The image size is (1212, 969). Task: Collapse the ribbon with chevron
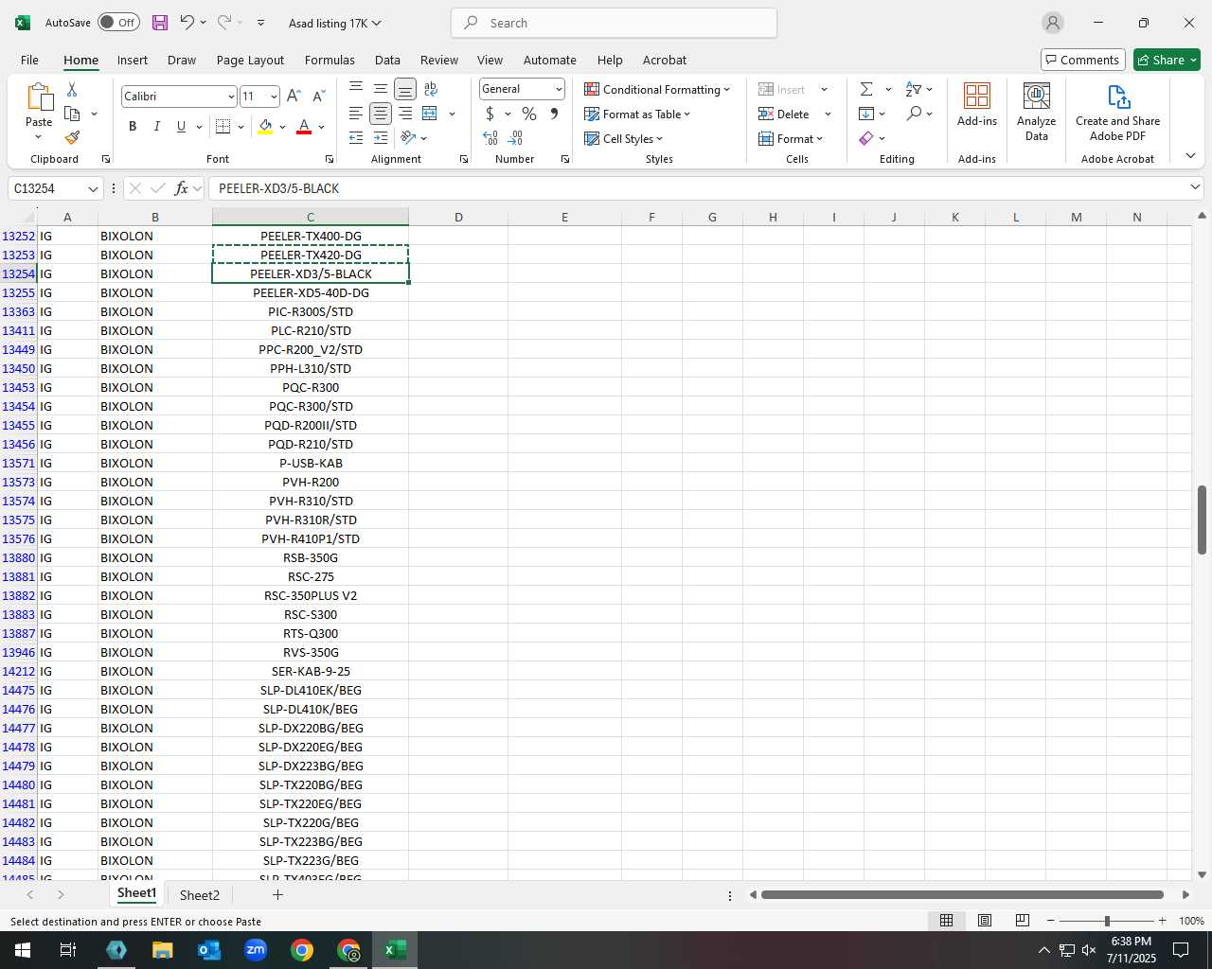pyautogui.click(x=1190, y=156)
